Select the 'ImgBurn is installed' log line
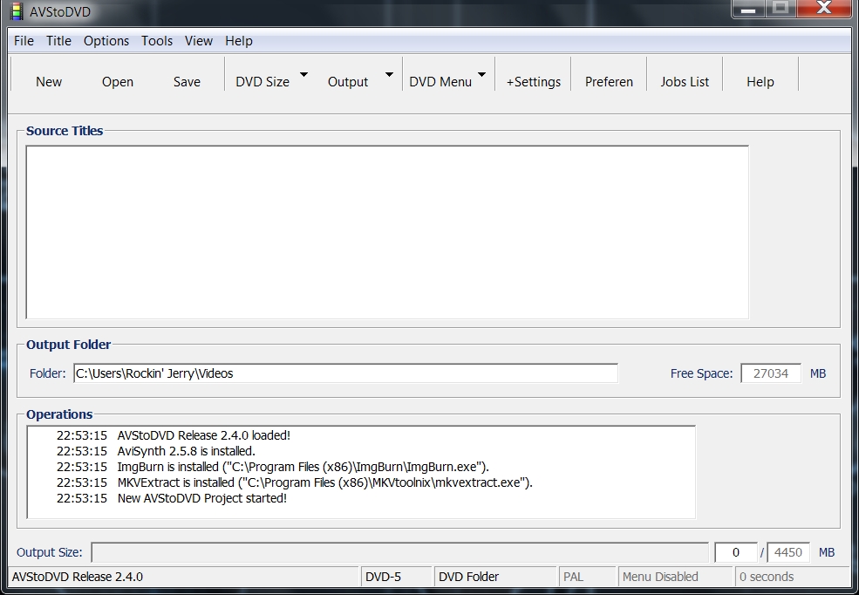The width and height of the screenshot is (859, 595). [303, 467]
